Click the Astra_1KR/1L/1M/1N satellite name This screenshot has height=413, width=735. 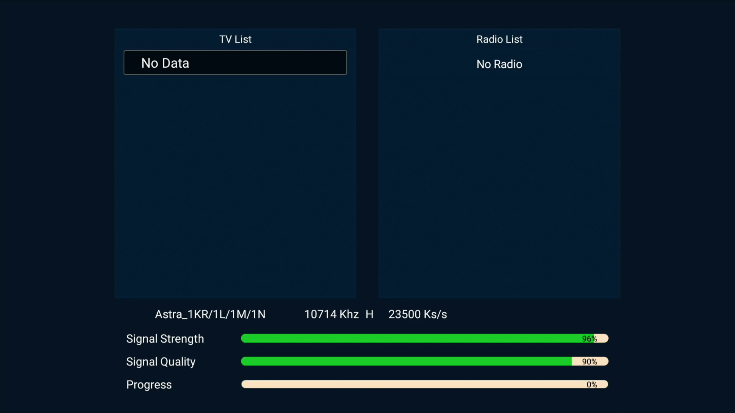click(x=210, y=314)
